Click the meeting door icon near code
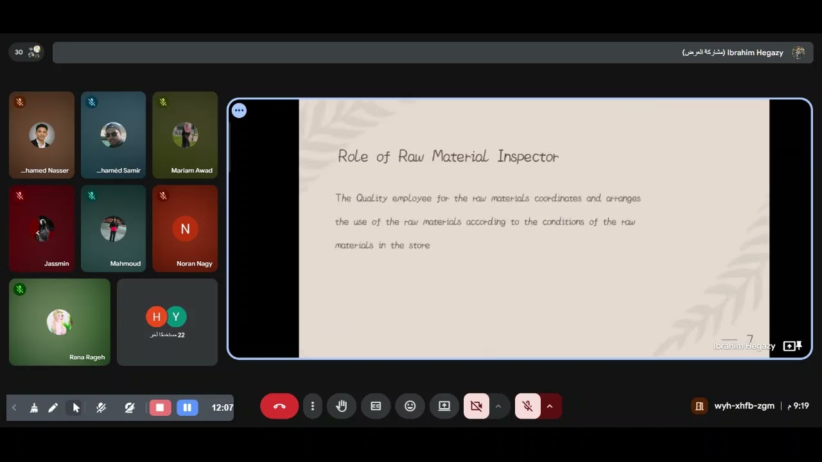822x462 pixels. [699, 406]
